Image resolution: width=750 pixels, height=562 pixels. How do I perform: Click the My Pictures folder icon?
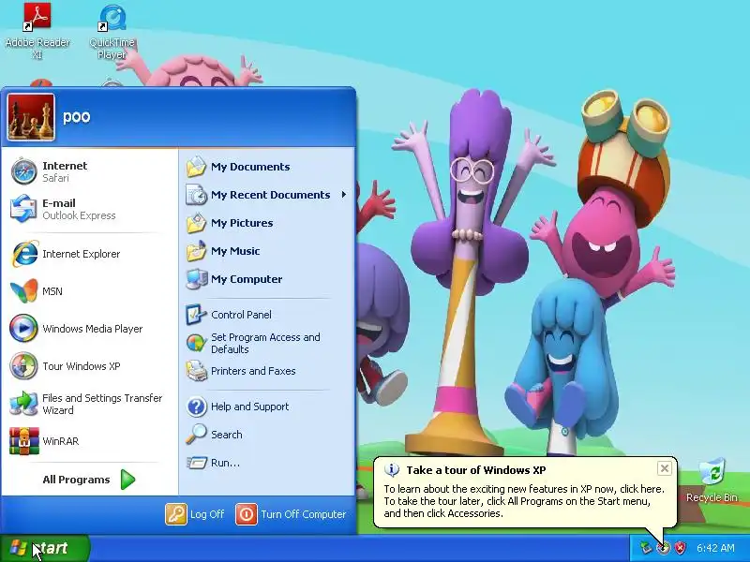click(196, 223)
